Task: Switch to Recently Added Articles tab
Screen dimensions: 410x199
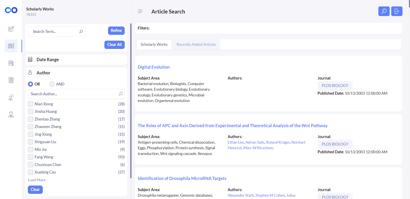Action: pyautogui.click(x=196, y=45)
